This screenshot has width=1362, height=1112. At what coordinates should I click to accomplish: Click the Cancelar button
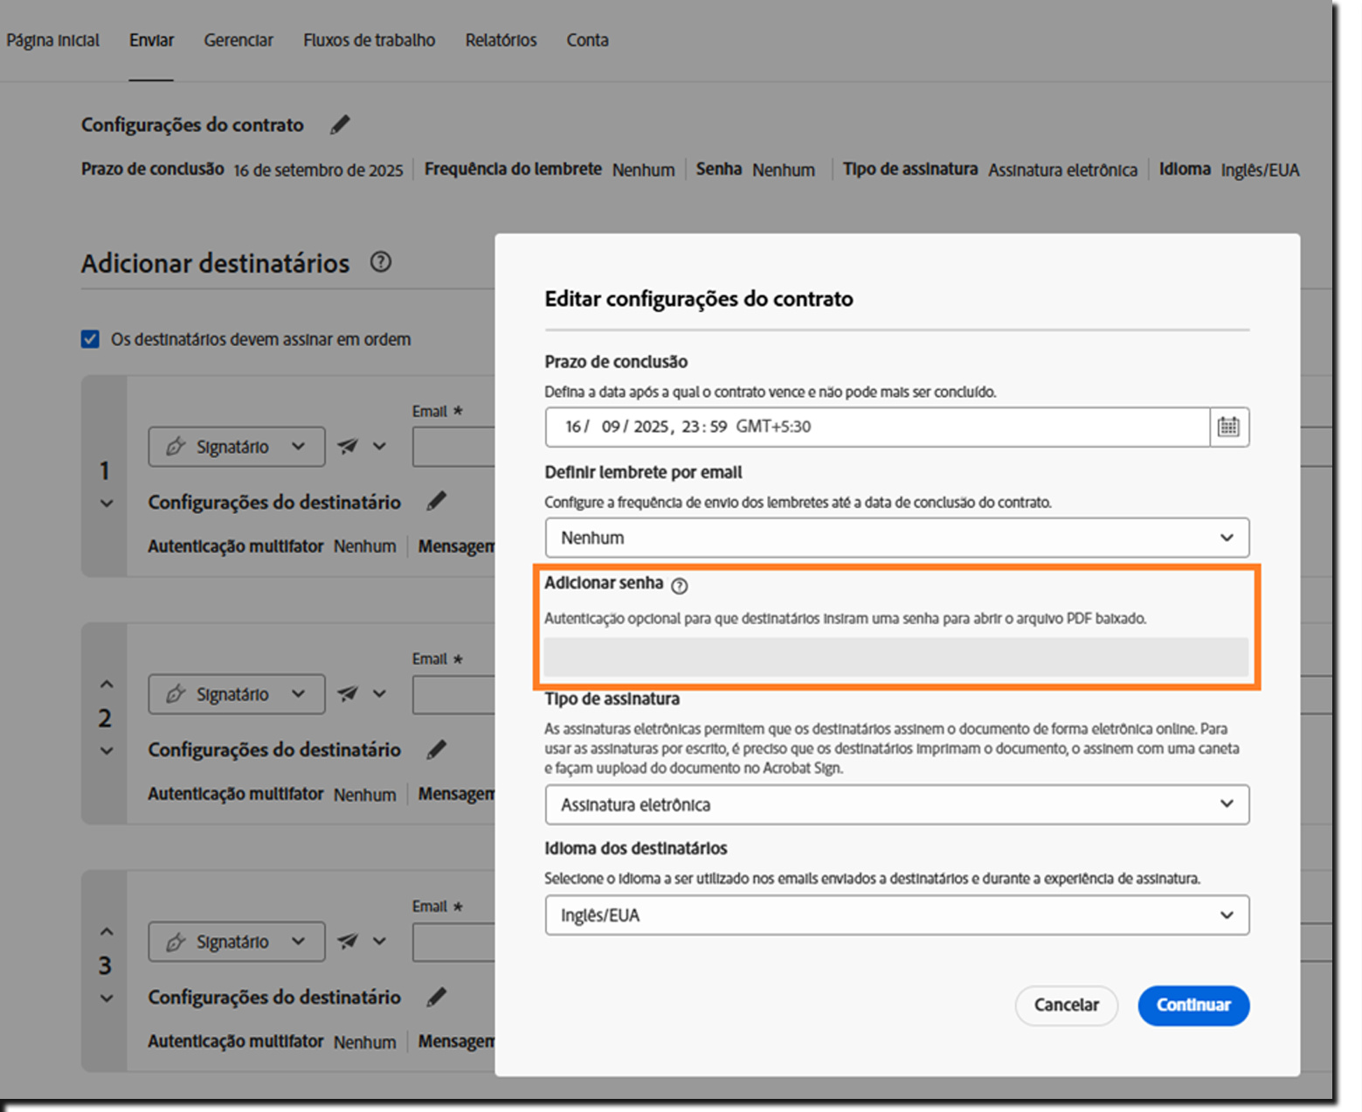pyautogui.click(x=1066, y=1005)
